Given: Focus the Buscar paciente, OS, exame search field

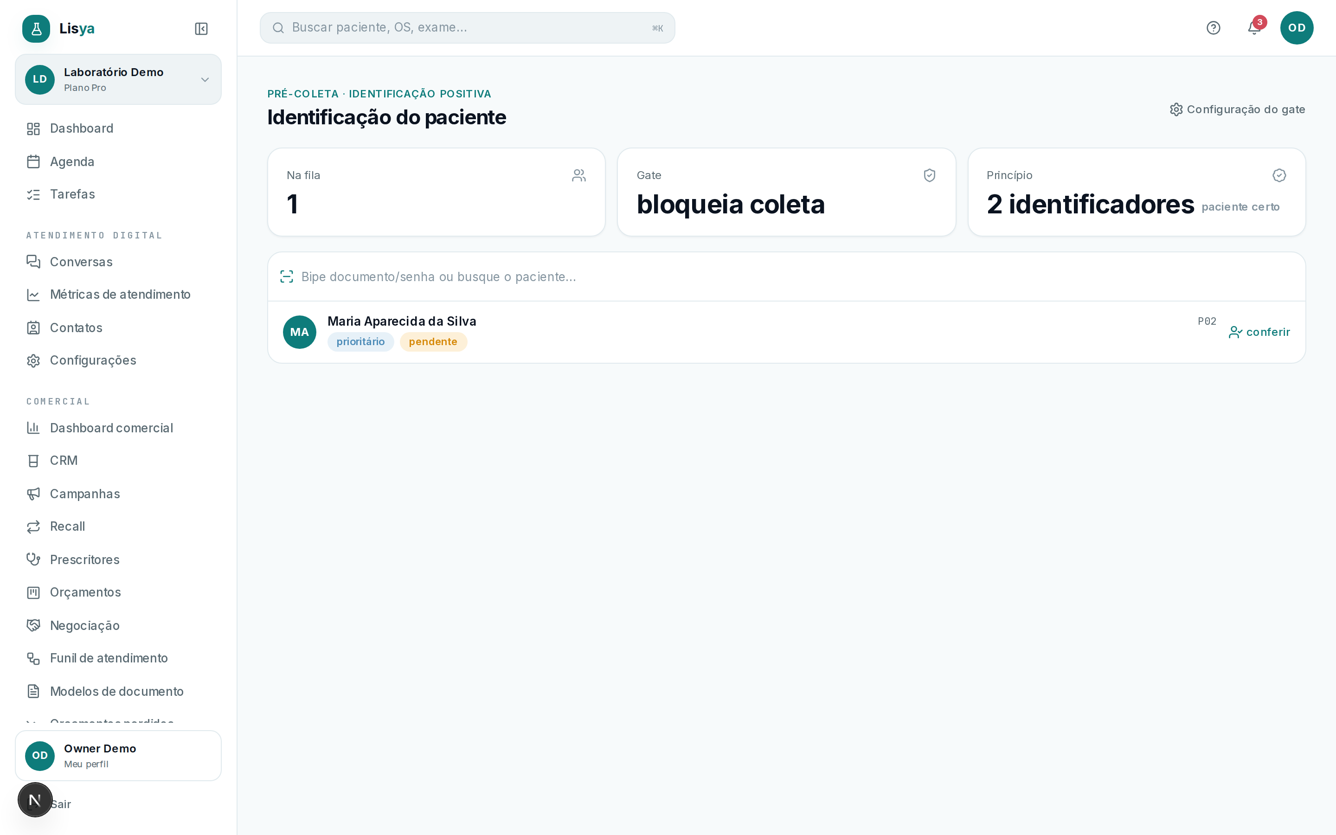Looking at the screenshot, I should point(467,28).
